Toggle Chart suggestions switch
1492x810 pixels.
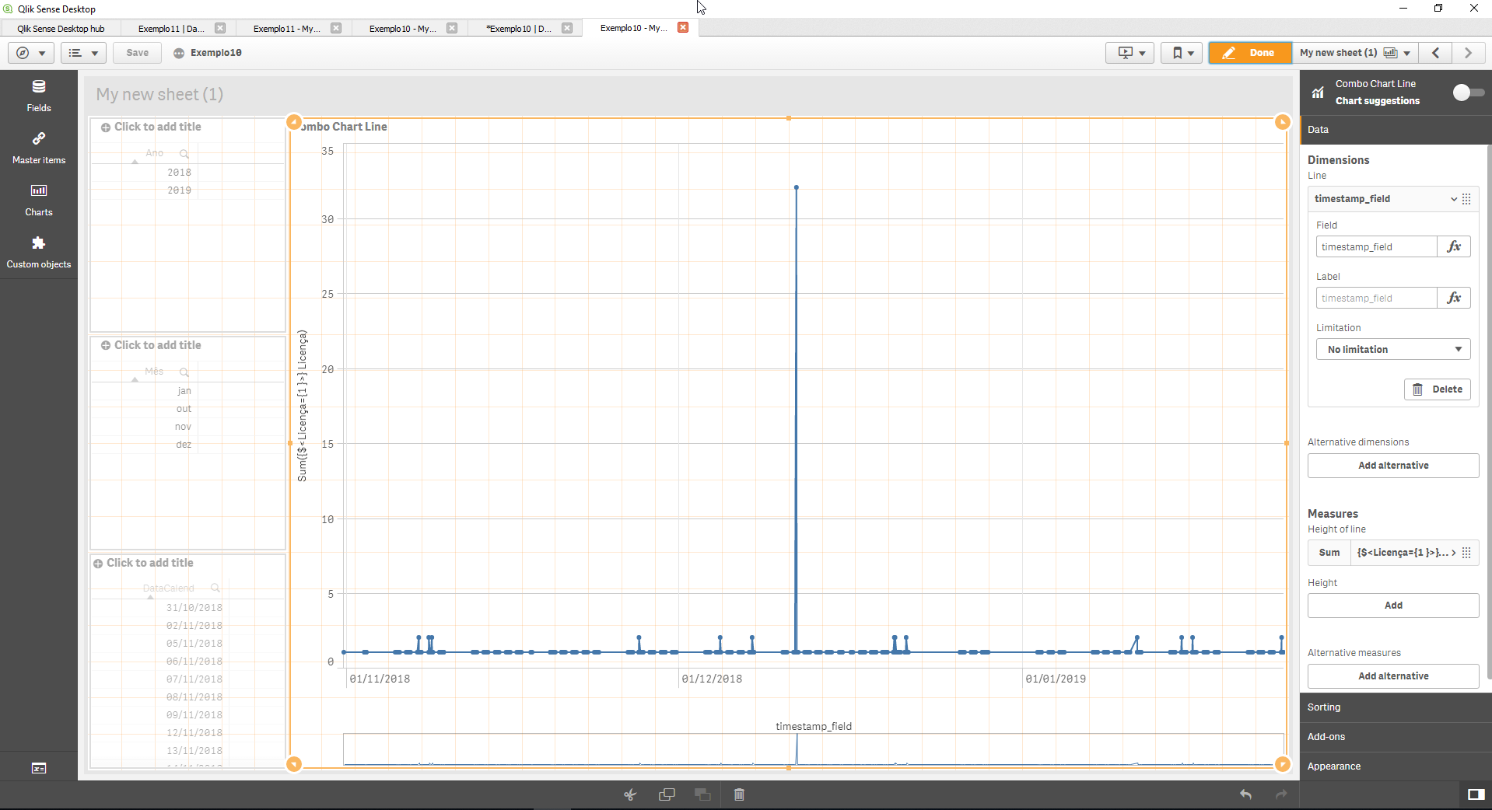pos(1468,93)
